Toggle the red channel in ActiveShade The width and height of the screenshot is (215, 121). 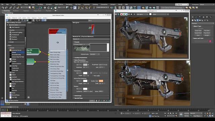121,14
